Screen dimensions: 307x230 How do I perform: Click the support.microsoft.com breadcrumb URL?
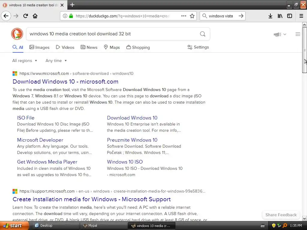click(x=112, y=191)
